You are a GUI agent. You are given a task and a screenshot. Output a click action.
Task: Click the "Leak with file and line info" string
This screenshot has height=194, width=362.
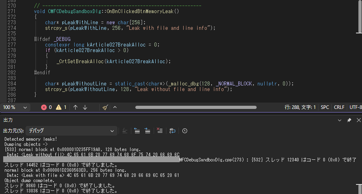point(168,28)
